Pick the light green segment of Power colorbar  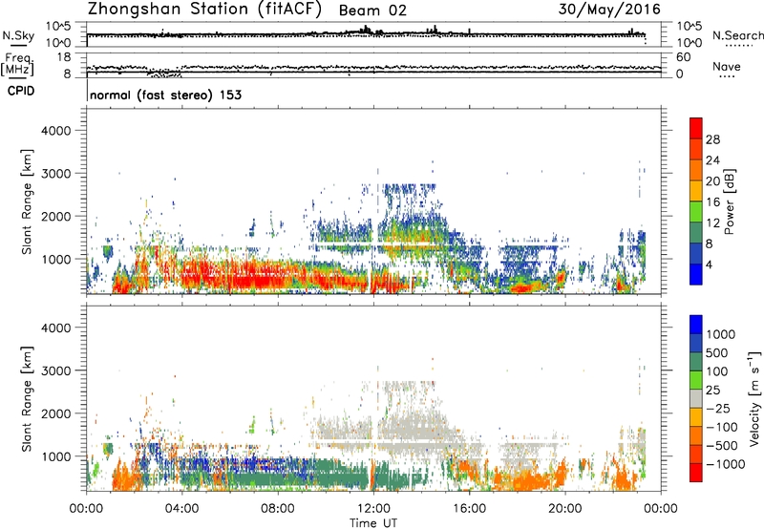696,212
